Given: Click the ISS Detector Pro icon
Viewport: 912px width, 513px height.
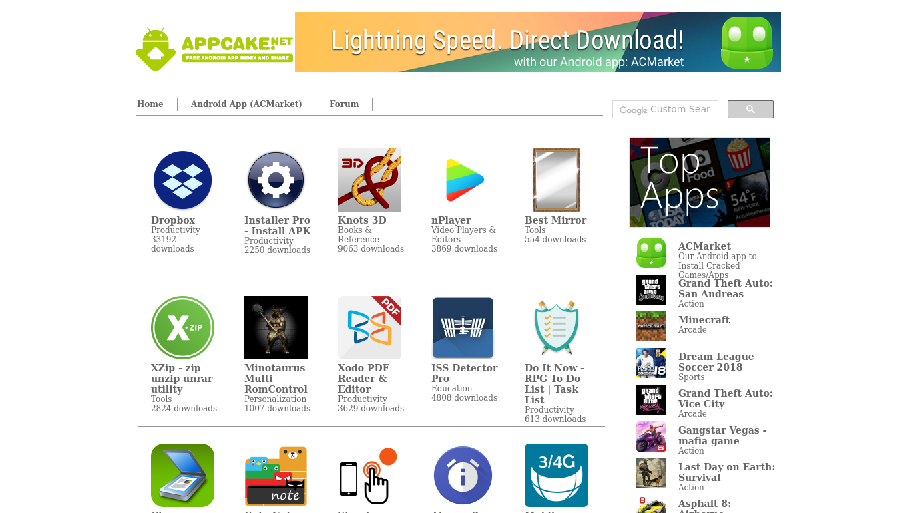Looking at the screenshot, I should pyautogui.click(x=463, y=327).
